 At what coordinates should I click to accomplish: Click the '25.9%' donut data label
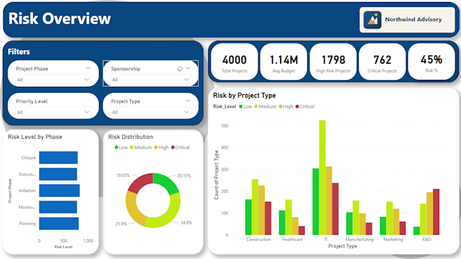[121, 224]
